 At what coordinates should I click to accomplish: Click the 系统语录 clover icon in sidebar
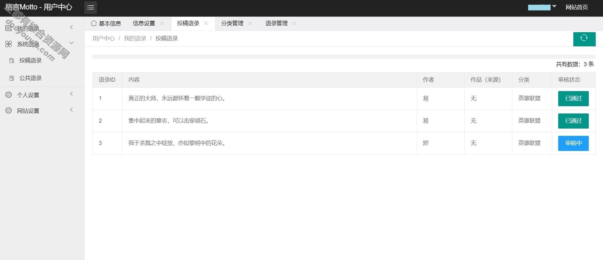9,44
